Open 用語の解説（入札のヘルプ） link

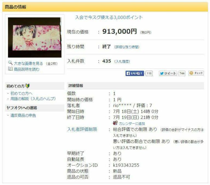tap(33, 99)
